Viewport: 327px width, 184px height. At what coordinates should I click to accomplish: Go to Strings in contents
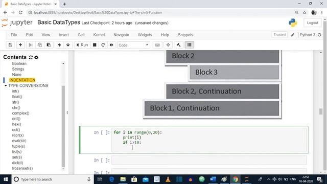(x=18, y=69)
